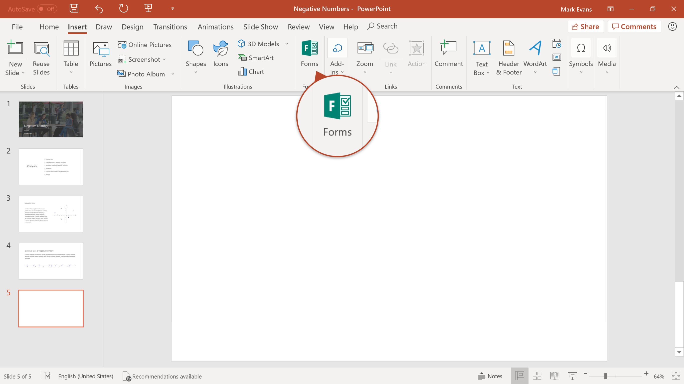Switch to the Transitions tab
The image size is (684, 384).
coord(170,27)
